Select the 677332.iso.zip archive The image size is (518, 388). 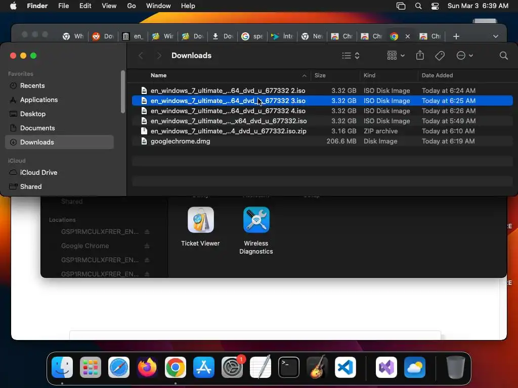pyautogui.click(x=322, y=131)
